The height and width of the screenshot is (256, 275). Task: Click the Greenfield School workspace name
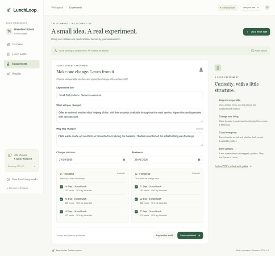coord(24,29)
